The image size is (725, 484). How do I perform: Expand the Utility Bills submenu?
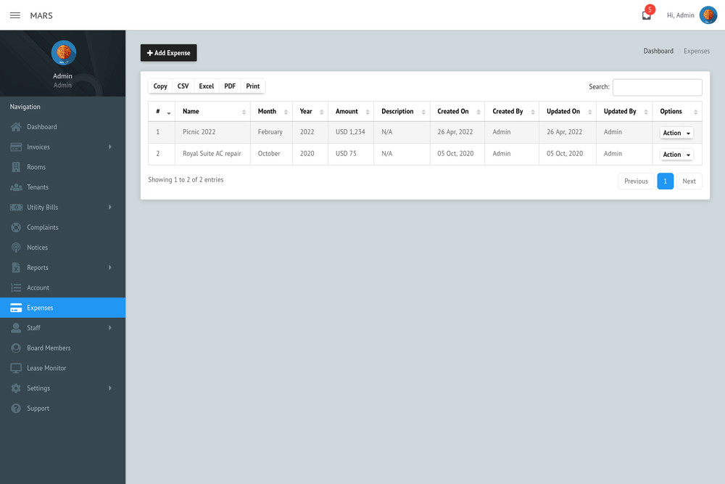tap(110, 207)
